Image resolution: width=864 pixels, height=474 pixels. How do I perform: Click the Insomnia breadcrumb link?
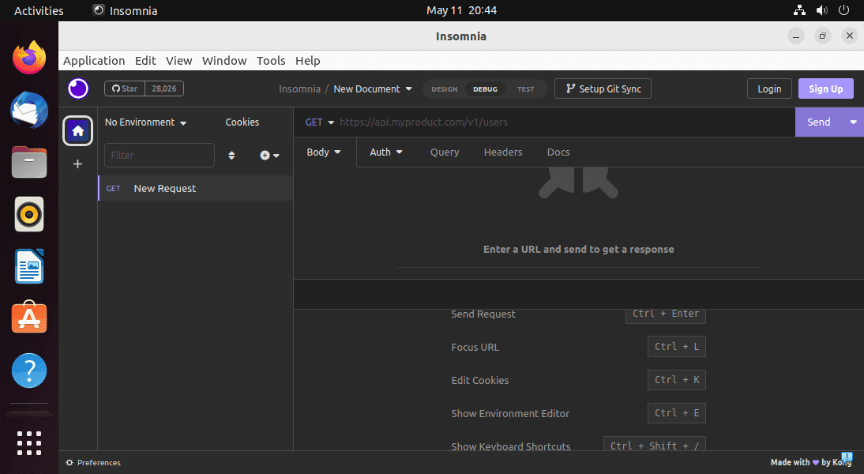(x=299, y=88)
